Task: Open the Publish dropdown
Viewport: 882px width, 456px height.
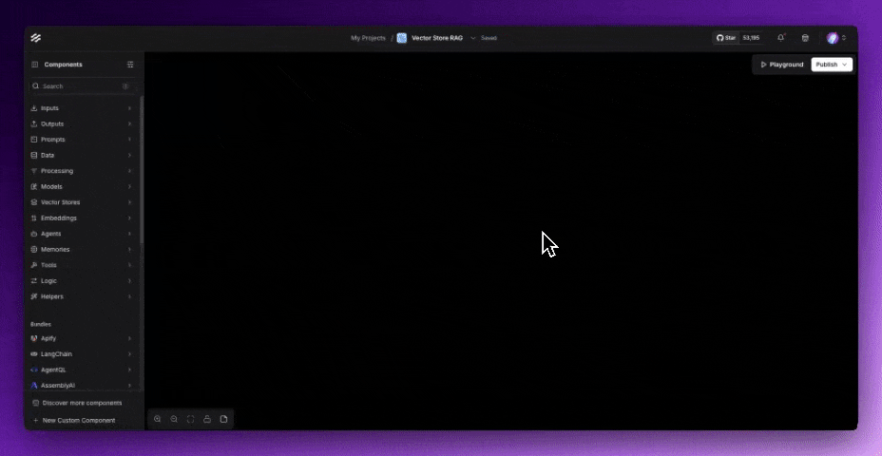Action: (x=832, y=65)
